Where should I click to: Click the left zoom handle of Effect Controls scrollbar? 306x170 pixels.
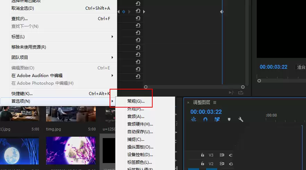click(146, 87)
